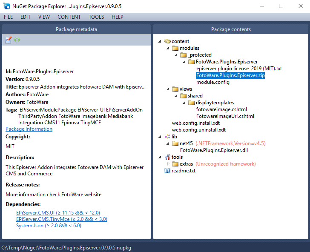This screenshot has height=252, width=310.
Task: Open the EPiServer.CMS.TinyMce dependency link
Action: tap(62, 219)
